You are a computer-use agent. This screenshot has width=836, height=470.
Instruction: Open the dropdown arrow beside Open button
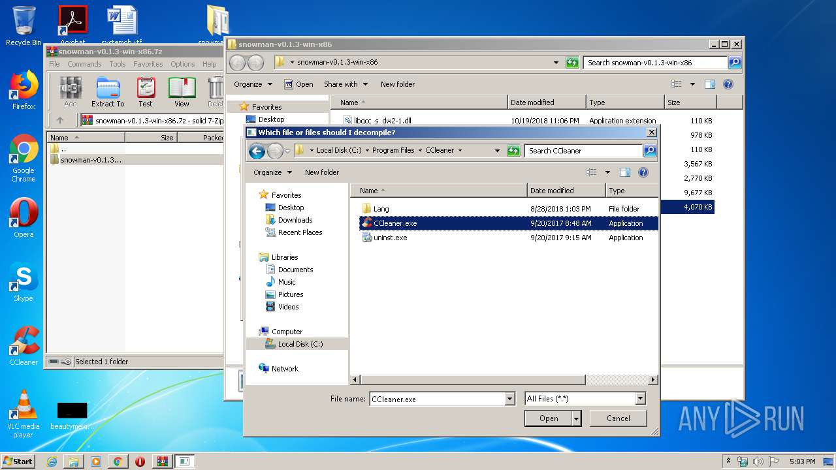click(577, 418)
